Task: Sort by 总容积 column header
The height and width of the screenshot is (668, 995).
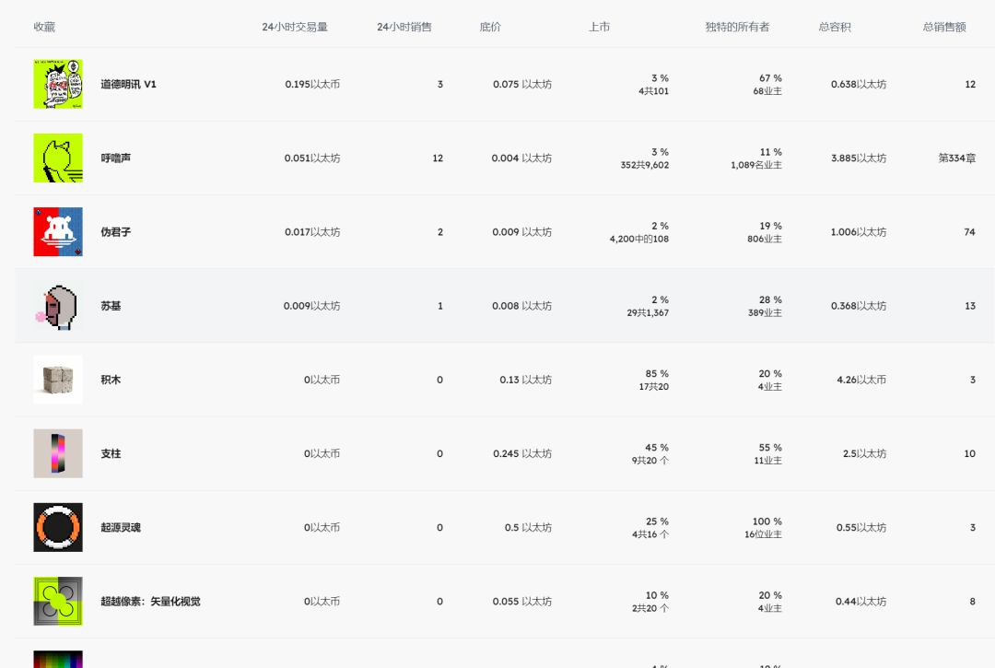Action: pyautogui.click(x=835, y=27)
